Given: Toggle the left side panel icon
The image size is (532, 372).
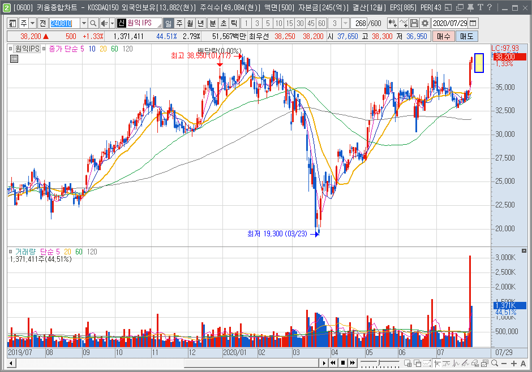Looking at the screenshot, I should point(12,23).
